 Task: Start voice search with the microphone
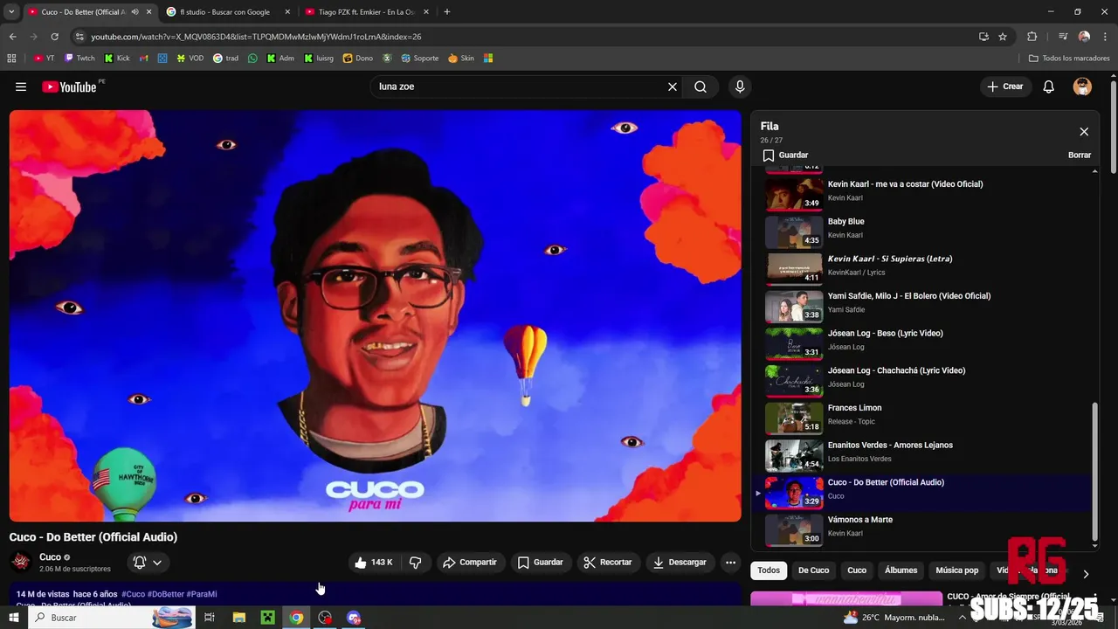point(740,86)
